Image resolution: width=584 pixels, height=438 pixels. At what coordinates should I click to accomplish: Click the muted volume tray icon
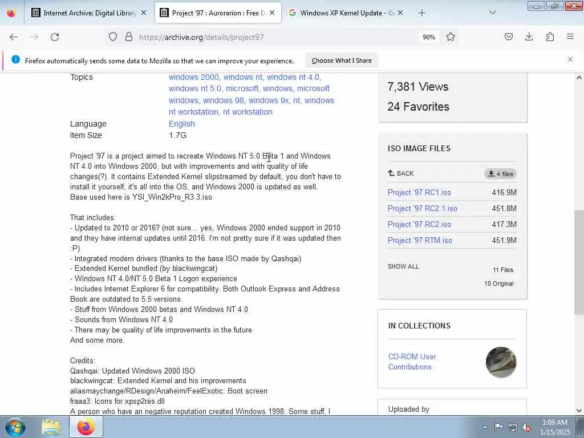526,427
